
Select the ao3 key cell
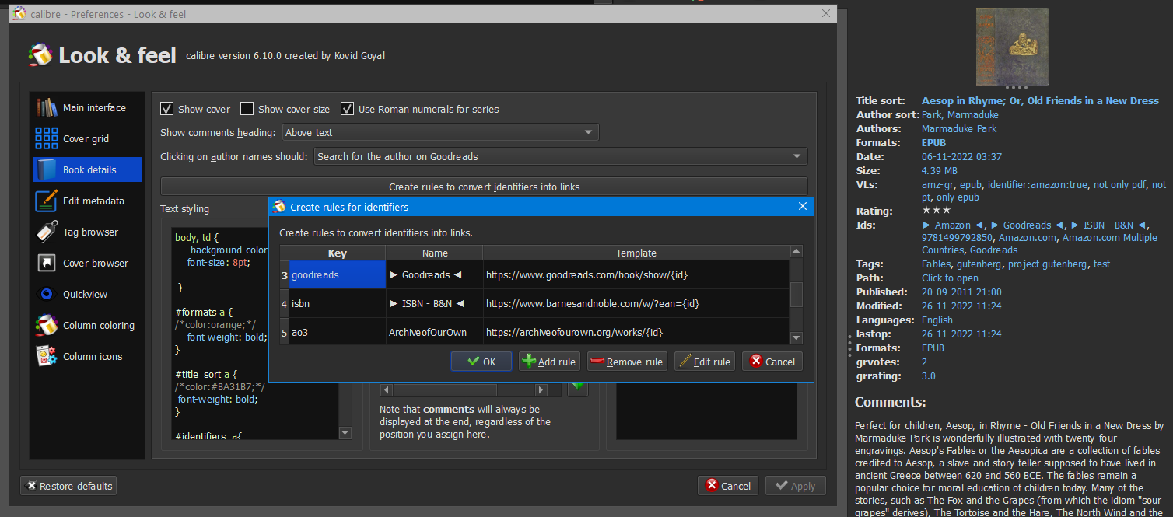point(338,332)
